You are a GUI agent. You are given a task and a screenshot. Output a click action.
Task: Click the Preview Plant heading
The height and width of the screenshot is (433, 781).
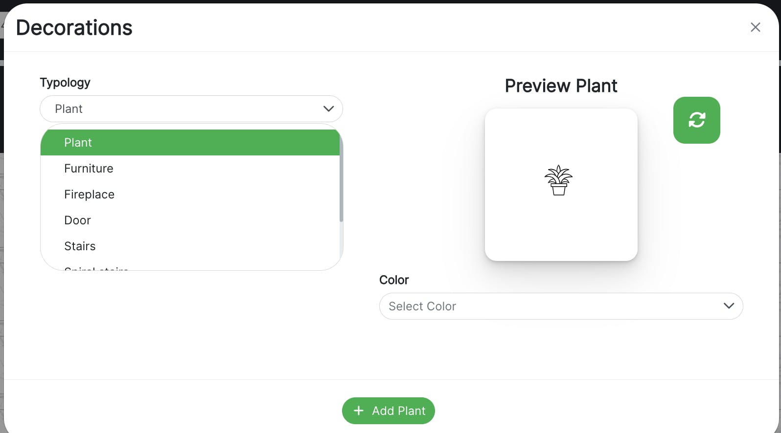561,86
